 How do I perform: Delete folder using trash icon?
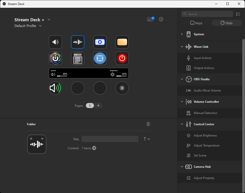coord(148,124)
